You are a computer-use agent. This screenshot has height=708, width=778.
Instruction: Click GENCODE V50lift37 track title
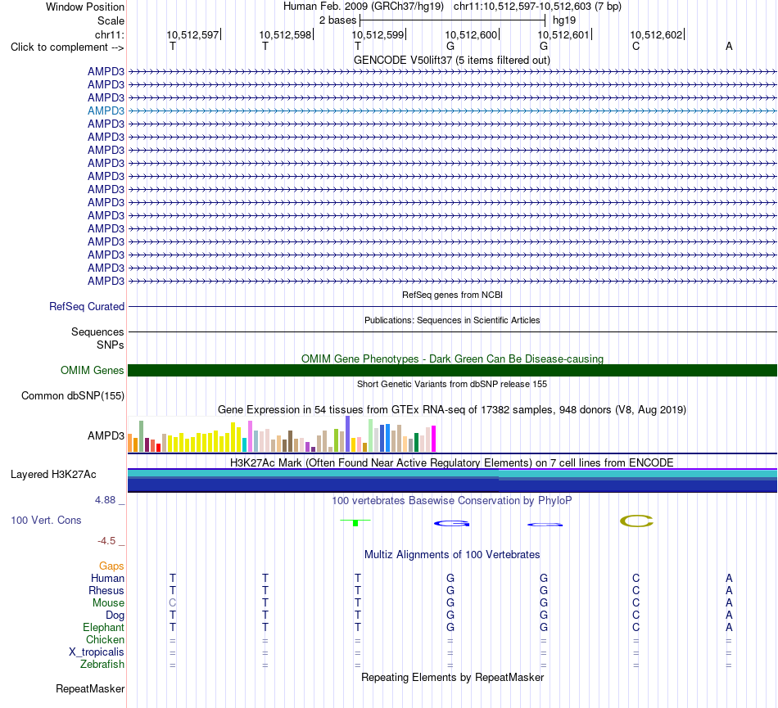click(452, 60)
